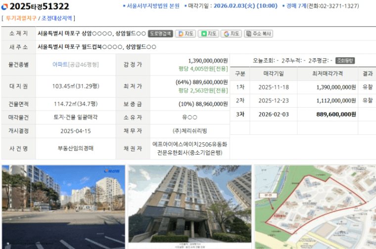Click the 새주소 road address text
The height and width of the screenshot is (249, 376).
(97, 47)
